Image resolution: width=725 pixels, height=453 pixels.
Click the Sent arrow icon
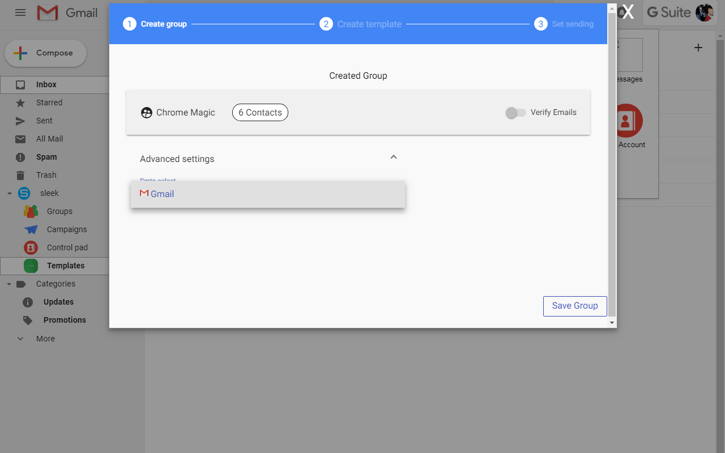(20, 121)
